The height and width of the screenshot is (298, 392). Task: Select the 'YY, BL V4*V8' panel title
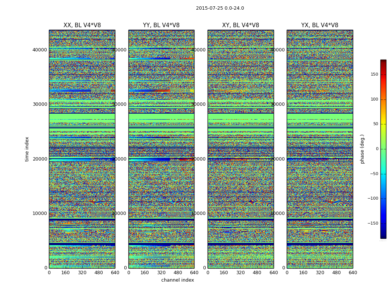[161, 25]
